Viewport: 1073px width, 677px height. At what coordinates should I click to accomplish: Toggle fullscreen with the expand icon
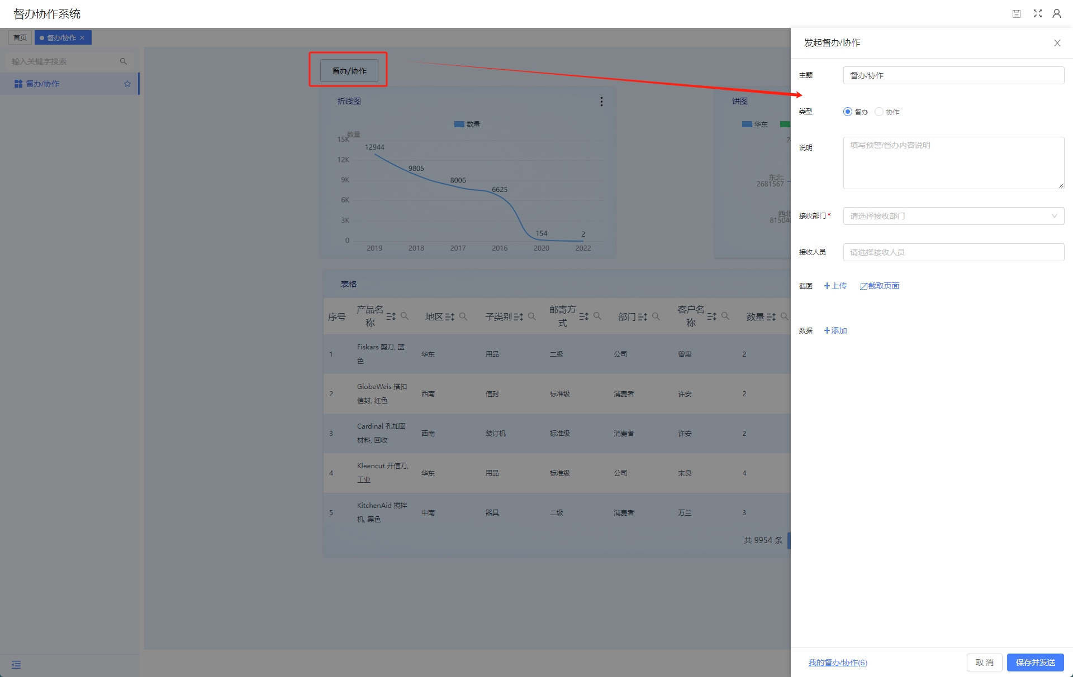click(x=1038, y=13)
